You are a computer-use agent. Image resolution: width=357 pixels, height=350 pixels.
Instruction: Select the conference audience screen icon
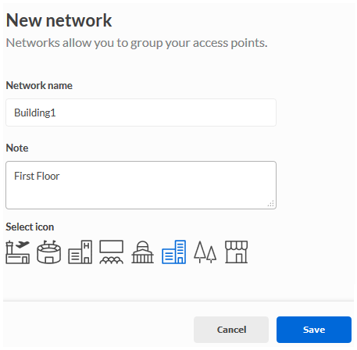click(112, 252)
